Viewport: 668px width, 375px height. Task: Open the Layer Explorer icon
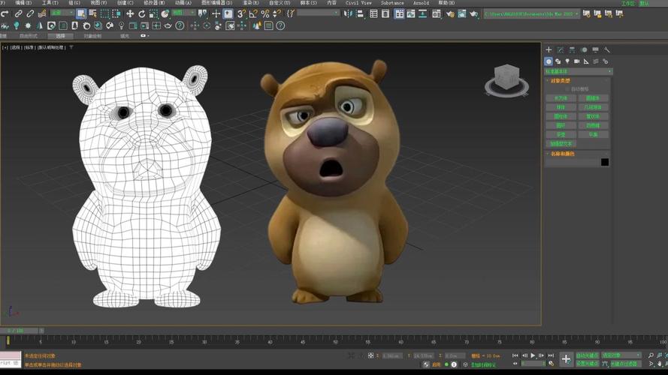coord(385,14)
